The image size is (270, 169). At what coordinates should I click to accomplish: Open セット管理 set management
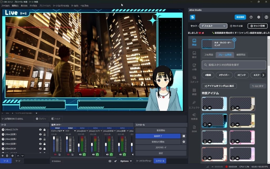257,26
